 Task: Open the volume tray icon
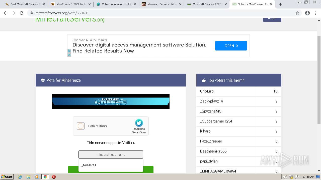[285, 177]
